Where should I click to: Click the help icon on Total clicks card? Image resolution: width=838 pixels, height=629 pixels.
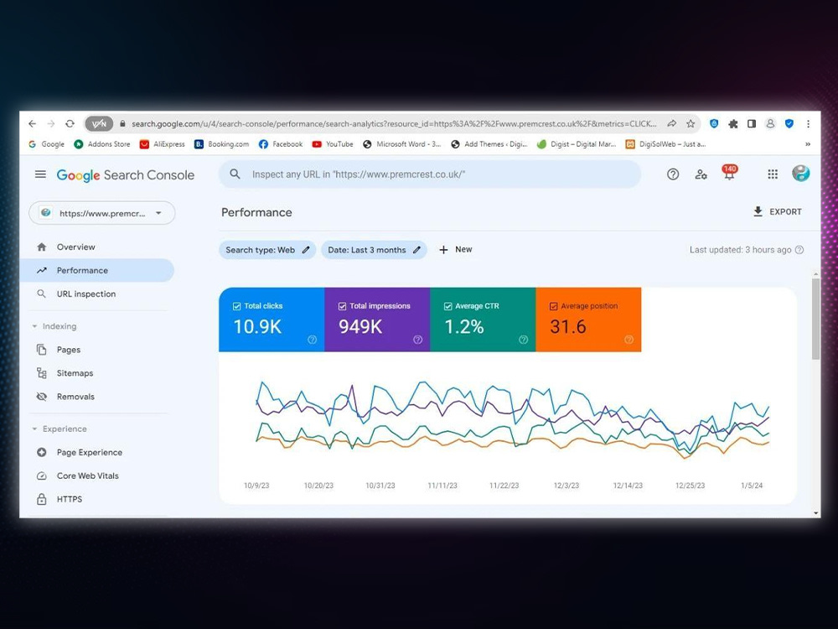coord(312,340)
